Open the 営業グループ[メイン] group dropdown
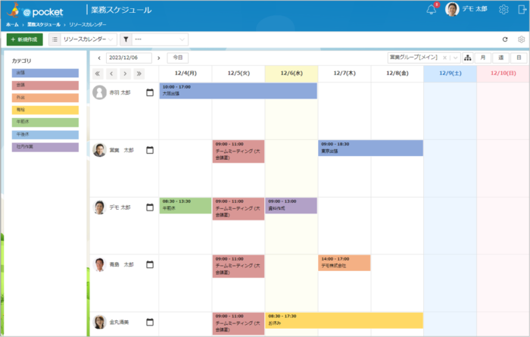This screenshot has width=530, height=337. (424, 58)
